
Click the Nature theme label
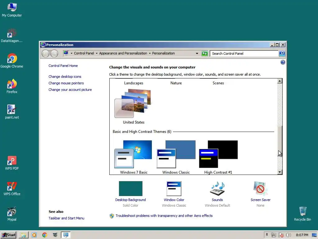(176, 83)
